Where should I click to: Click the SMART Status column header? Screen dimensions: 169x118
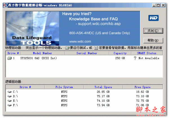(x=147, y=53)
